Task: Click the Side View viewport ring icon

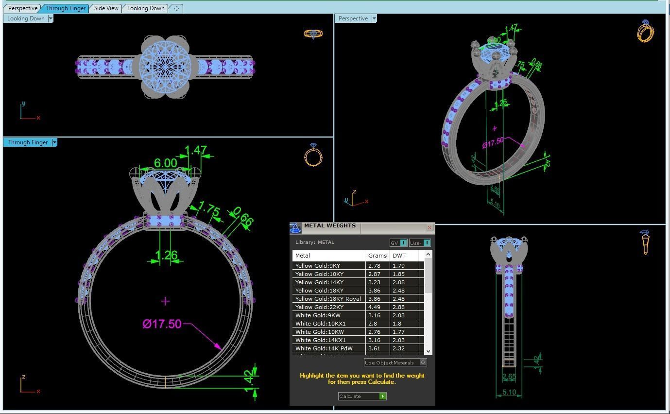Action: [x=645, y=242]
